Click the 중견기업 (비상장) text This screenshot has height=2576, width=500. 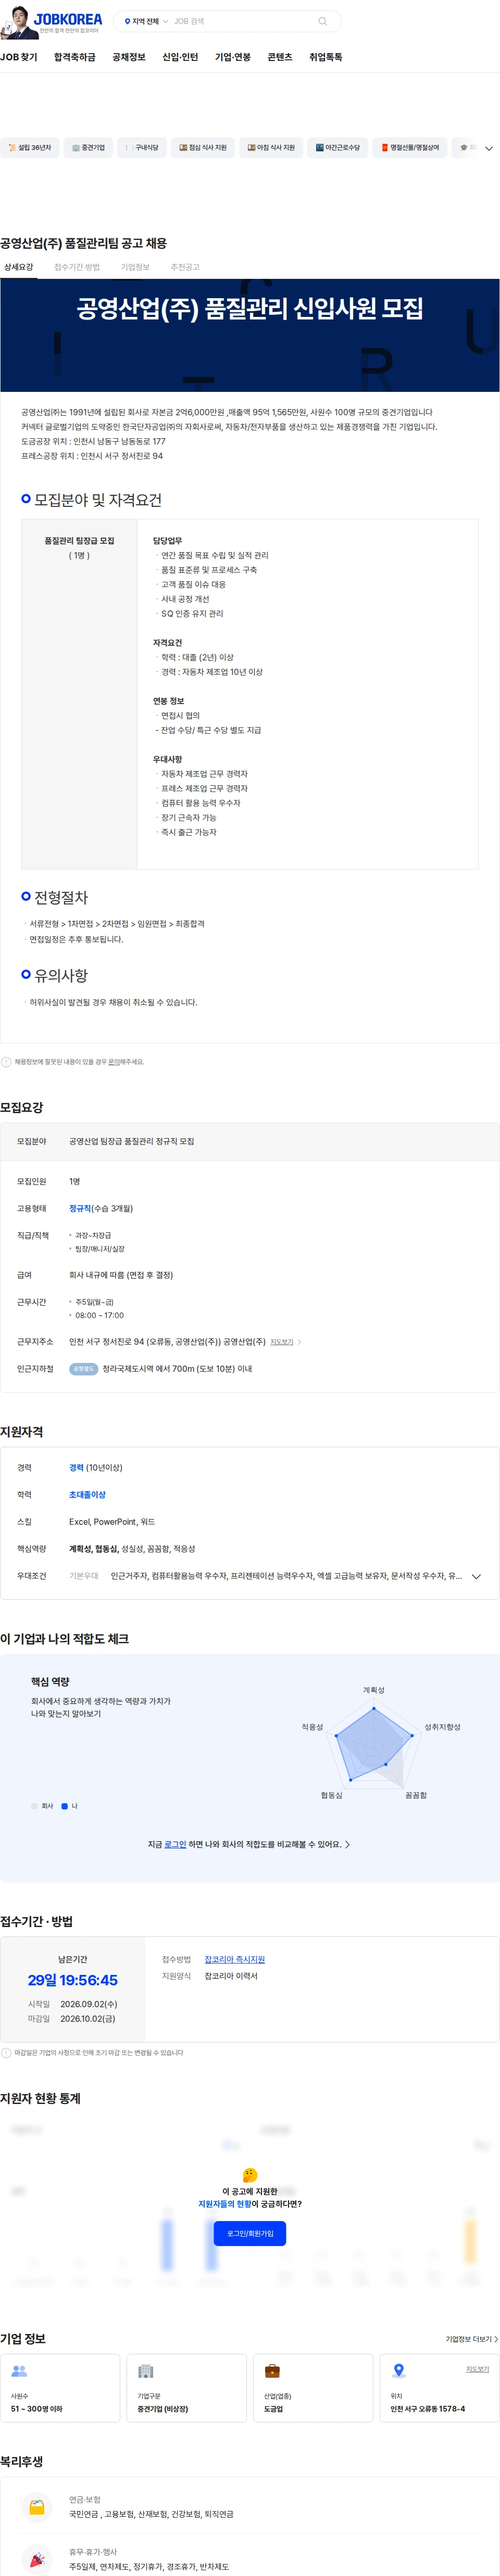163,2408
